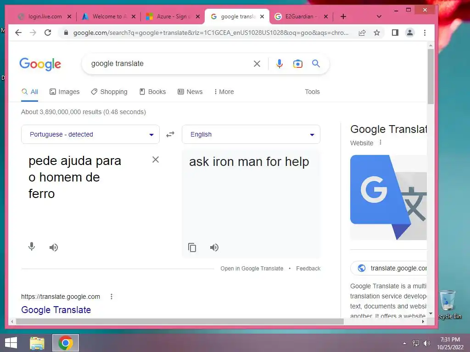
Task: Open options for translate.google.com result
Action: 112,297
